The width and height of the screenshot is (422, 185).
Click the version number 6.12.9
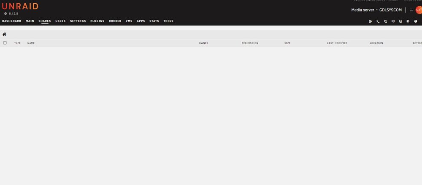coord(14,13)
